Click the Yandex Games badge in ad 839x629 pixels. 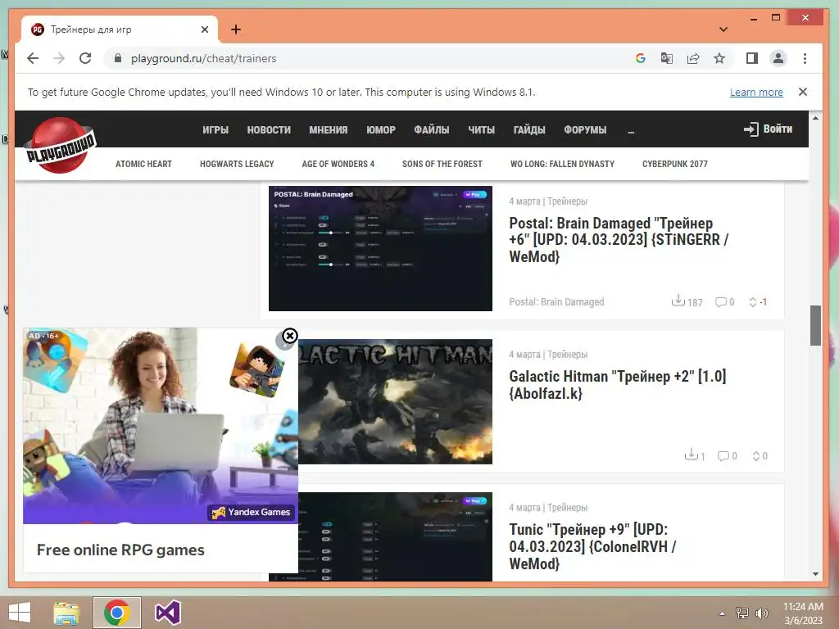coord(251,512)
